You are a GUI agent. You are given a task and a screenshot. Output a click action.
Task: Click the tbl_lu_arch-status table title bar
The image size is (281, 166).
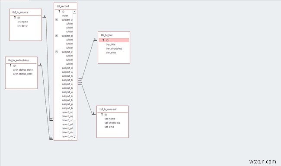point(21,60)
